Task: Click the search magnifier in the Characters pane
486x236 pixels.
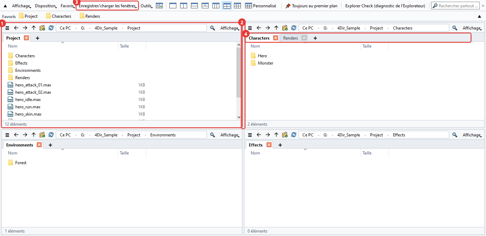Action: pyautogui.click(x=455, y=28)
